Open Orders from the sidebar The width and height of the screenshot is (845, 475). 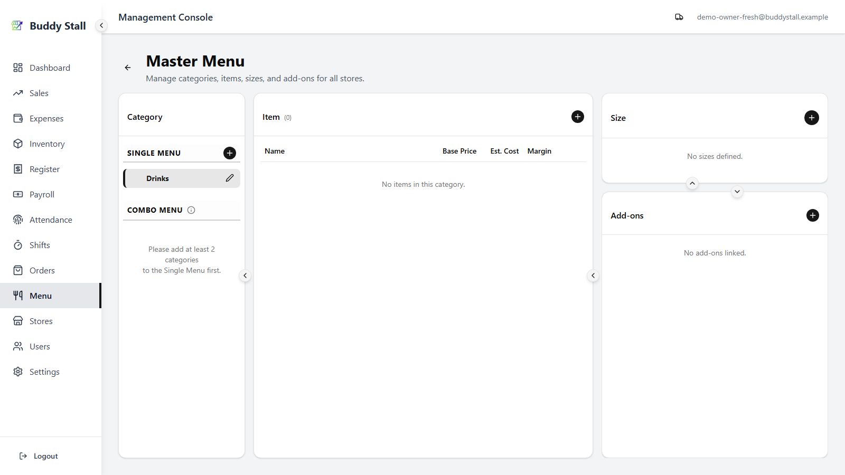[x=50, y=270]
